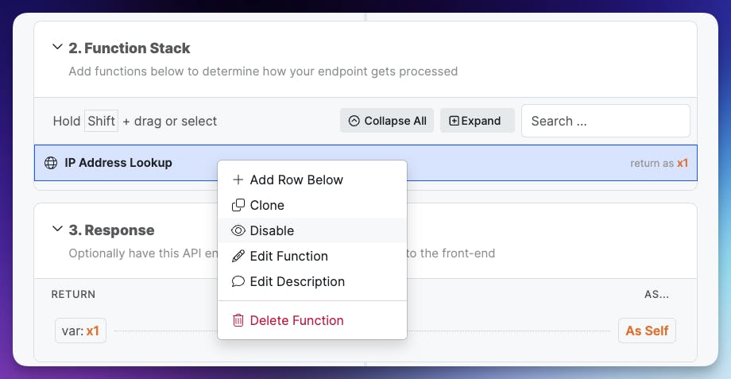731x379 pixels.
Task: Click the var: x1 return chip
Action: (x=80, y=331)
